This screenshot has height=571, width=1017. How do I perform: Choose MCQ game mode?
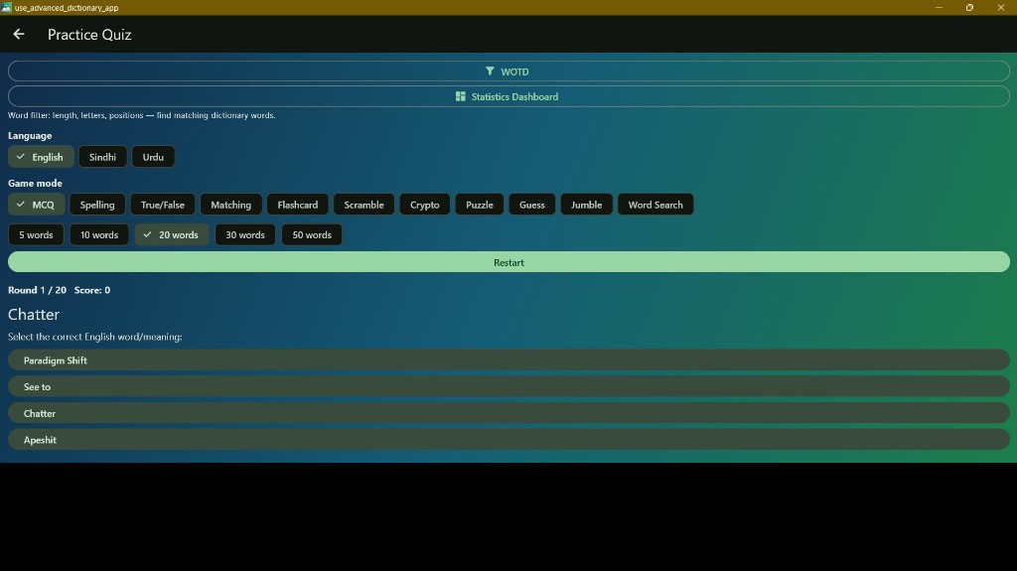pos(37,205)
